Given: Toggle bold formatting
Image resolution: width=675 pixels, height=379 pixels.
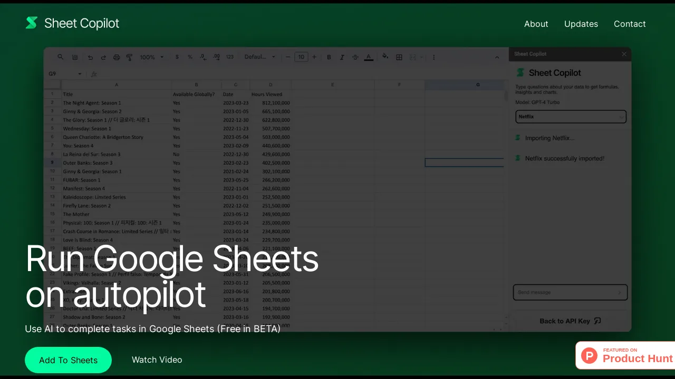Looking at the screenshot, I should click(x=329, y=57).
